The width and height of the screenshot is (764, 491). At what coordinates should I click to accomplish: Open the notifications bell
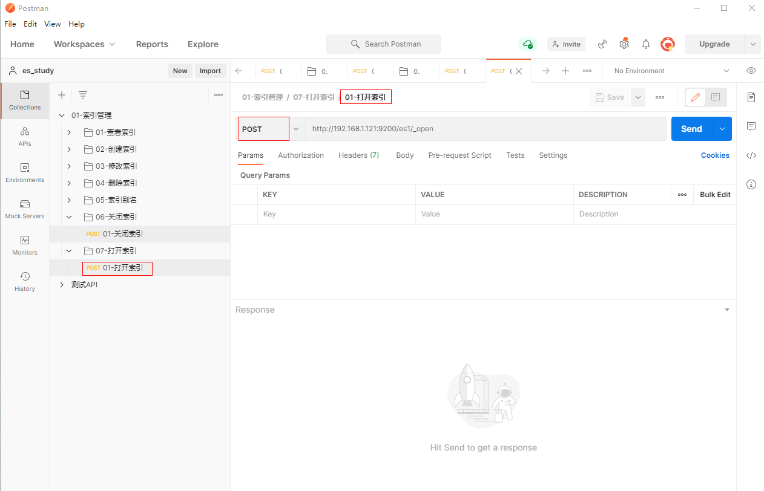click(646, 44)
